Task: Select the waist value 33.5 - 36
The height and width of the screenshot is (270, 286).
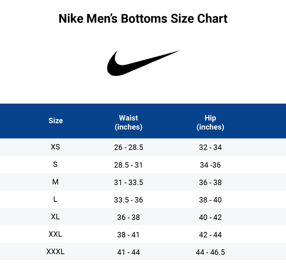Action: (x=128, y=200)
